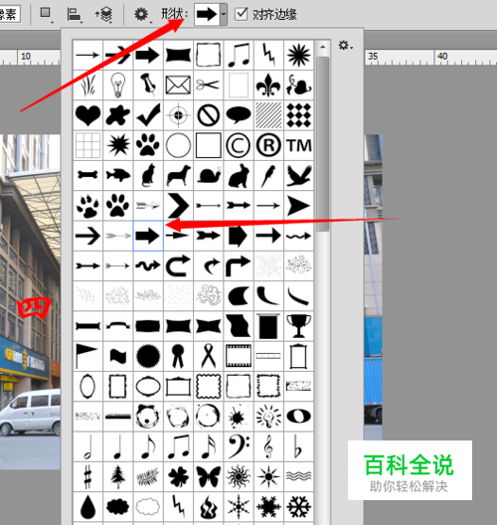
Task: Choose the snail shape
Action: click(208, 175)
